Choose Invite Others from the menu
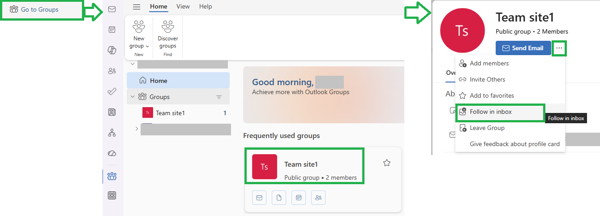The image size is (600, 216). tap(510, 79)
